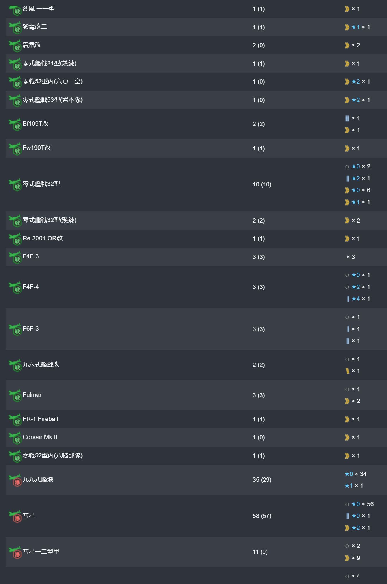387x584 pixels.
Task: Select the Corsair Mk.II equipment name
Action: click(x=40, y=437)
